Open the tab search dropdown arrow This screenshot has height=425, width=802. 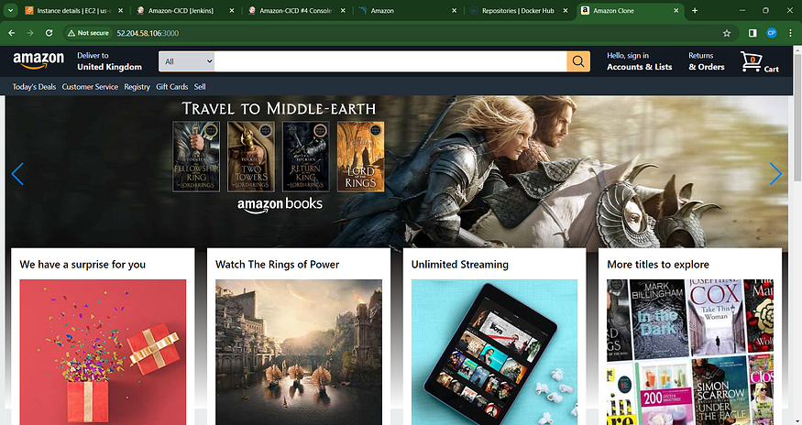point(10,10)
